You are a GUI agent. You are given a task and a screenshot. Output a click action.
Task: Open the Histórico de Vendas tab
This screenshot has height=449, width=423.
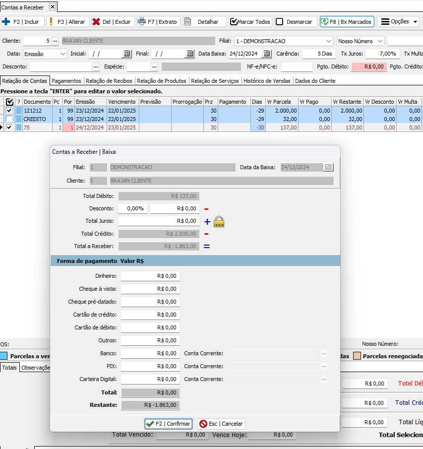click(267, 81)
